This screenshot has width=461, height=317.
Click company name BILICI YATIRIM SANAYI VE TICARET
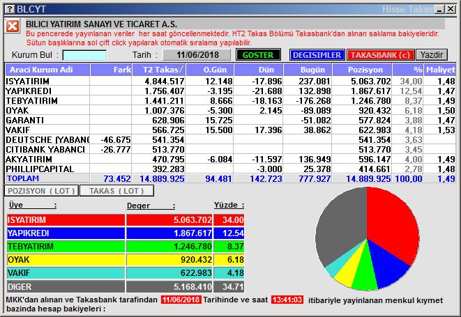(x=101, y=24)
